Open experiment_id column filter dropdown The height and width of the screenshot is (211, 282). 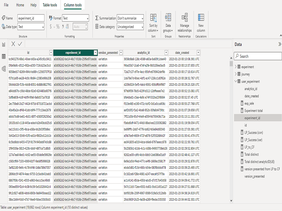pos(96,53)
